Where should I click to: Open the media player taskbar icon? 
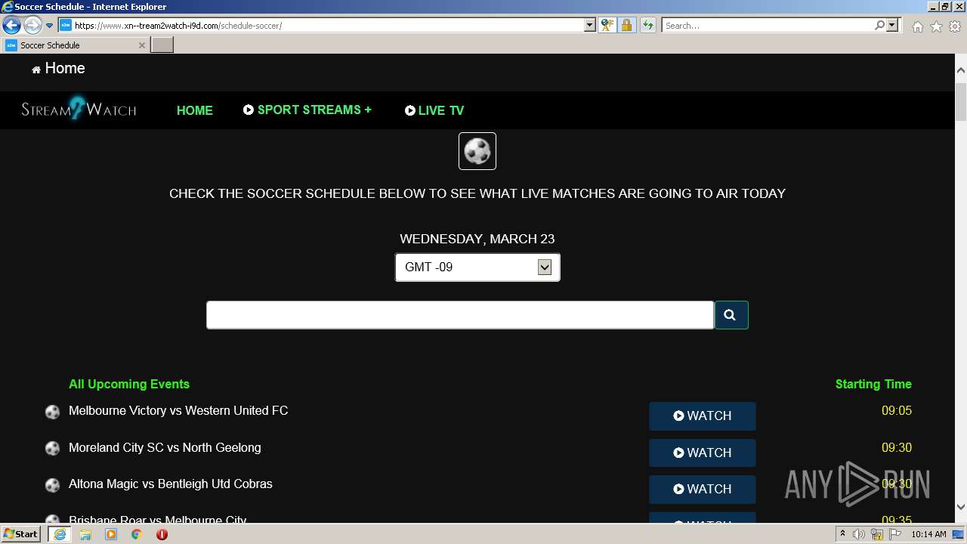tap(111, 534)
